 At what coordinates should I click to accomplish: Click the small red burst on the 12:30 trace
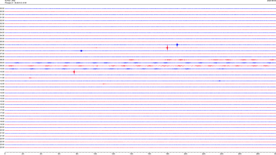tap(103, 84)
